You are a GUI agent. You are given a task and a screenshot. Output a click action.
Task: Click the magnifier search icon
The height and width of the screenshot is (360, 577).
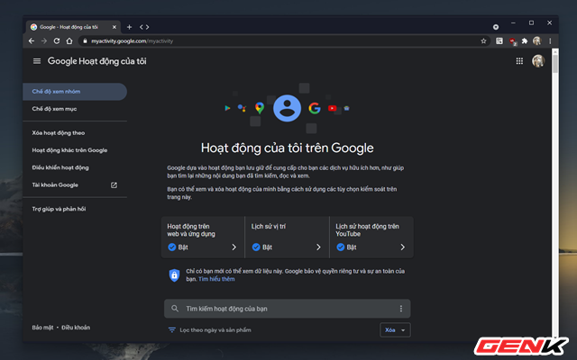click(175, 309)
